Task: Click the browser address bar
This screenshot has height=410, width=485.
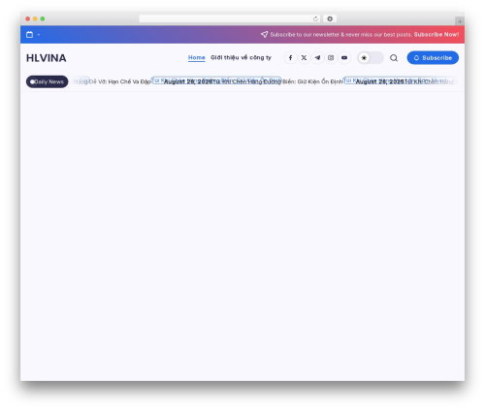Action: coord(229,18)
